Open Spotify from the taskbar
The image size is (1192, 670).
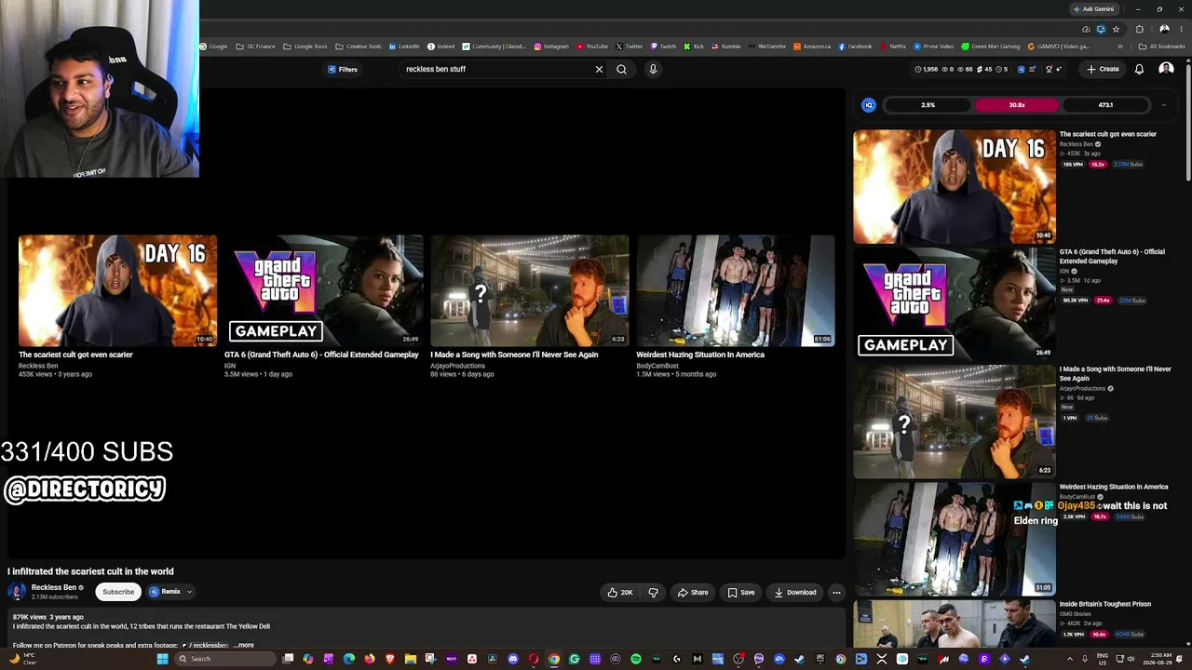(x=636, y=659)
